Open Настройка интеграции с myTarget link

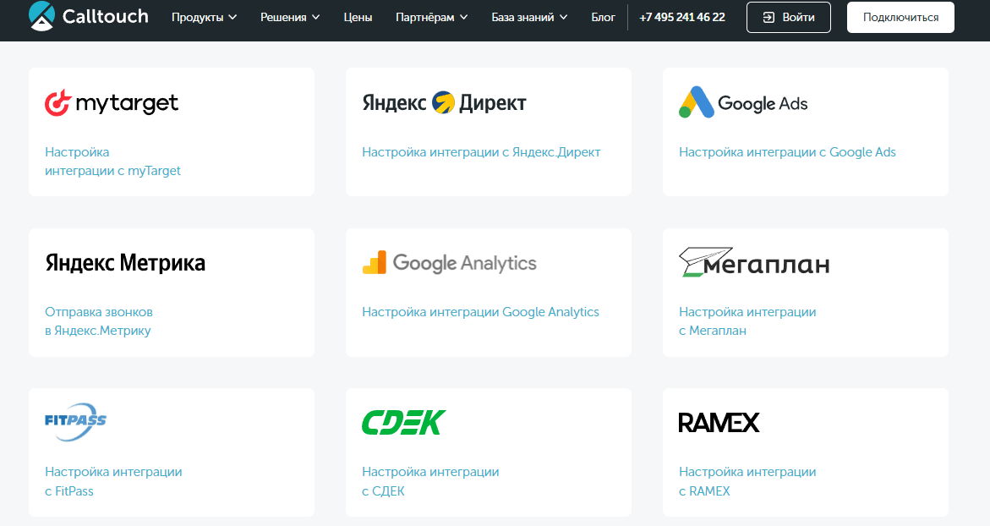point(112,161)
